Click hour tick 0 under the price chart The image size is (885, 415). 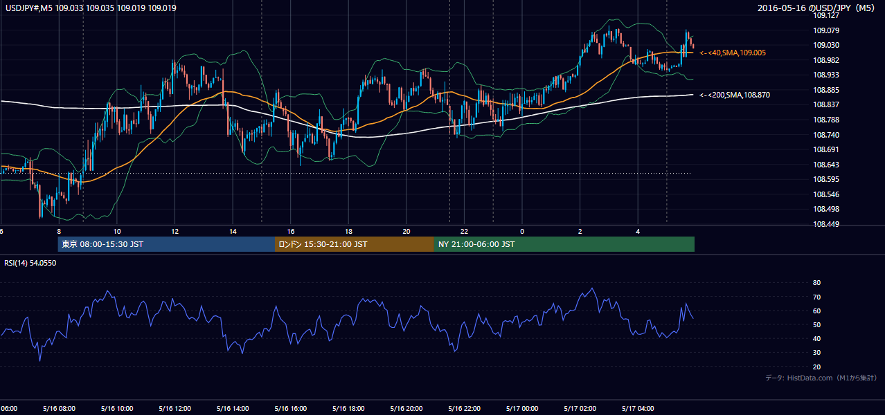pyautogui.click(x=522, y=231)
